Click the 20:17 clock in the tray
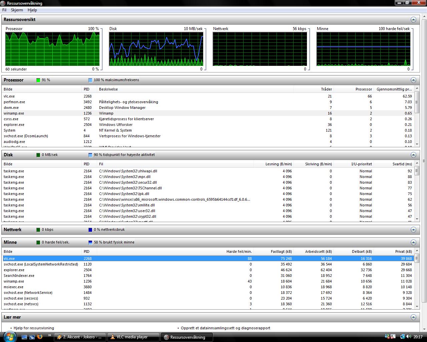427x342 pixels. pyautogui.click(x=418, y=337)
